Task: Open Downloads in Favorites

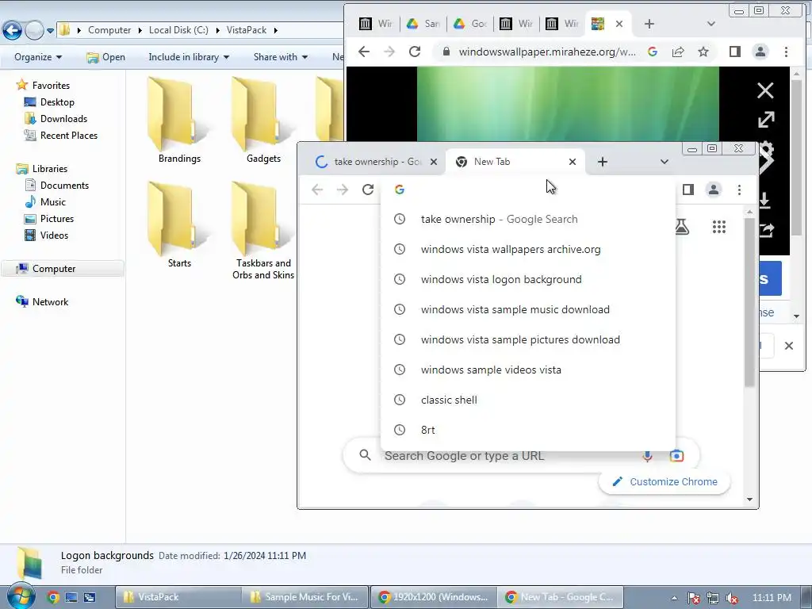Action: (x=63, y=119)
